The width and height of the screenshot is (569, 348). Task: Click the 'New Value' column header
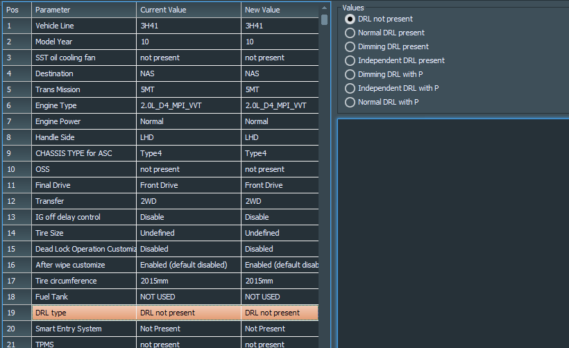(x=280, y=10)
